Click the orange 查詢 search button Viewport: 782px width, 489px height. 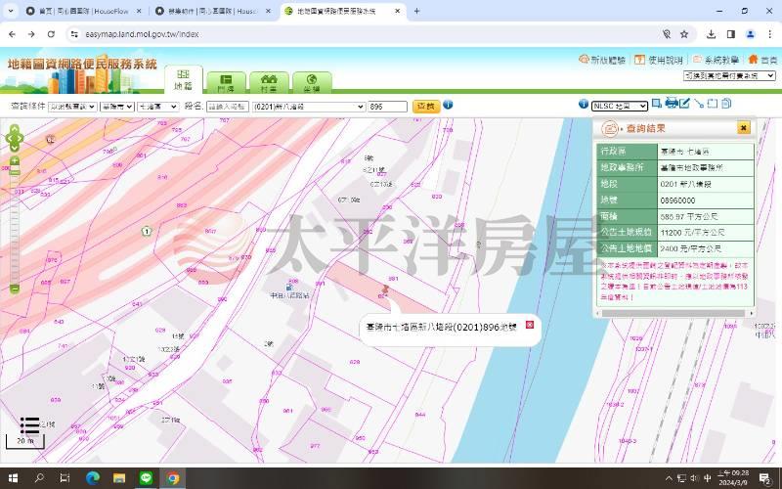tap(425, 106)
